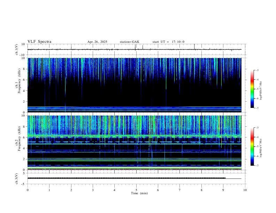This screenshot has width=276, height=213.
Task: Click the ch.3 trace step-down near minute 9
Action: pyautogui.click(x=225, y=178)
